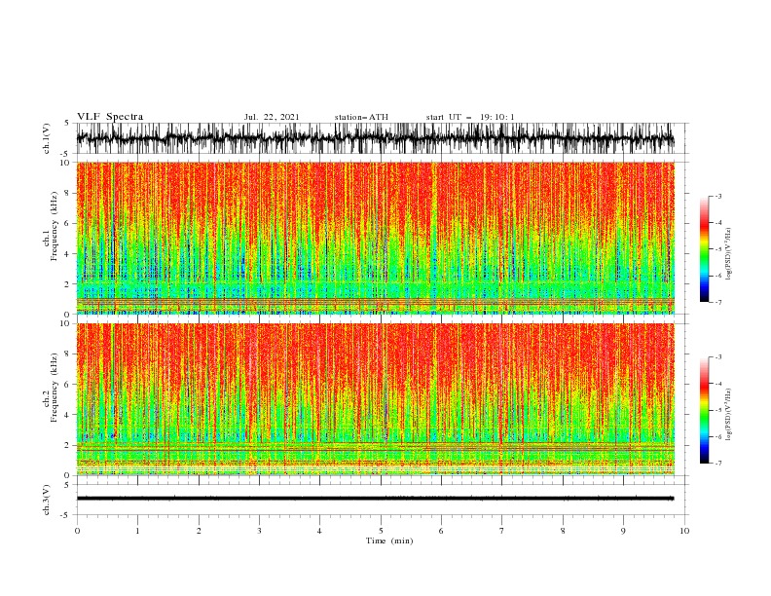Image resolution: width=771 pixels, height=596 pixels.
Task: Click the "ch.3(V)" waveform axis label
Action: click(47, 500)
